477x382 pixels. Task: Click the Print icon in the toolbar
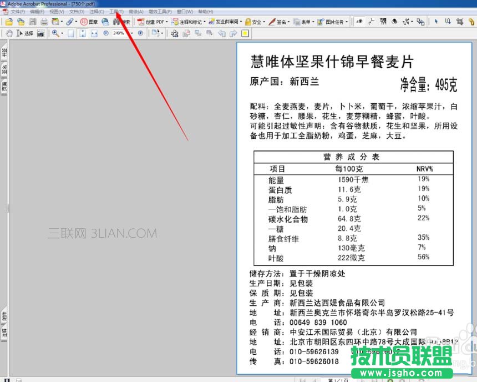[x=44, y=22]
